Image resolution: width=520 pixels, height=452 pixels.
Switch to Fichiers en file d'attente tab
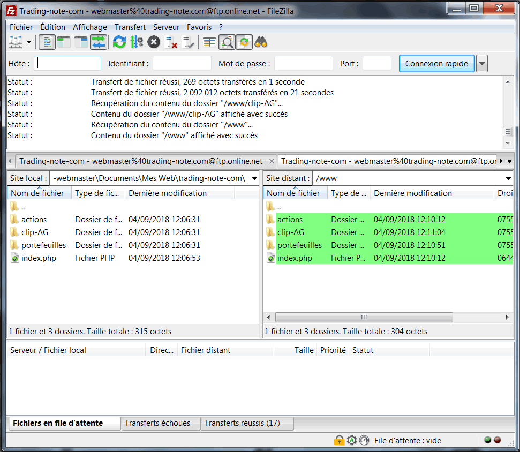[64, 423]
